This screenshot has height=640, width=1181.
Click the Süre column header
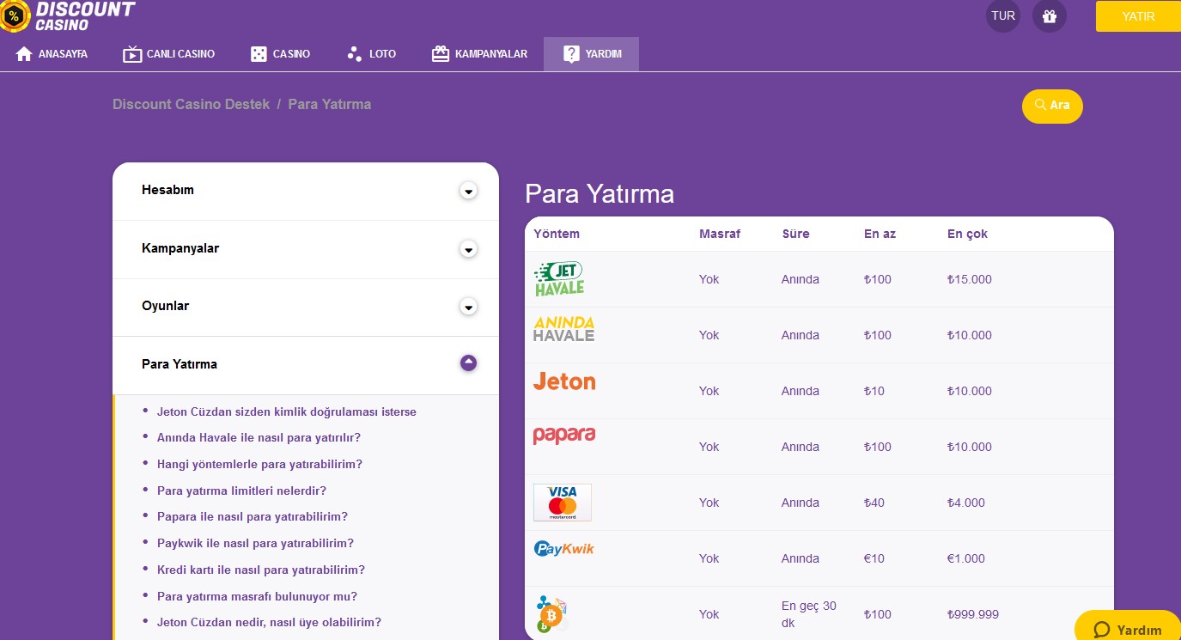(x=795, y=234)
